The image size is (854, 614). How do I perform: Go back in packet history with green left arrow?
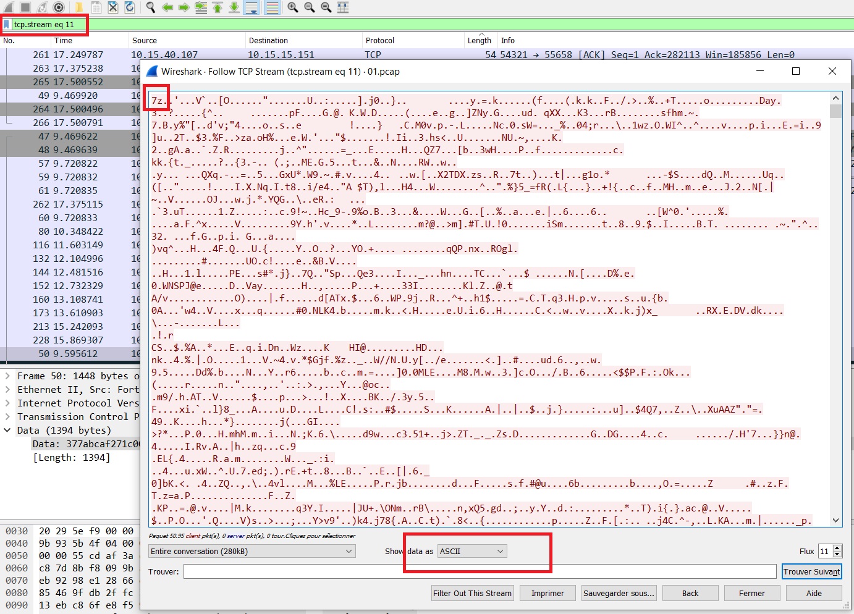(167, 7)
